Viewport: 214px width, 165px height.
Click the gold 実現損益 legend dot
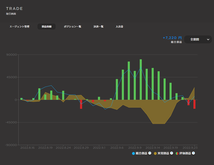click(x=155, y=153)
